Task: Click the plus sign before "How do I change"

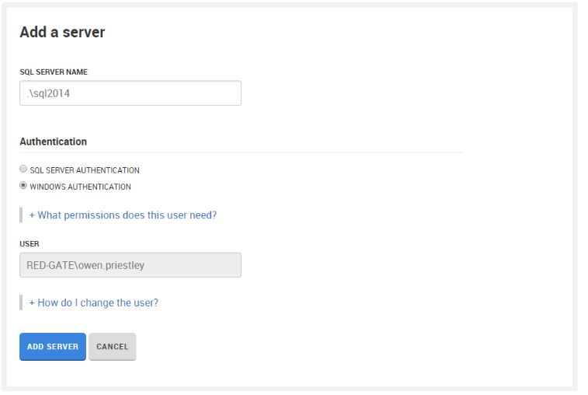Action: click(32, 302)
